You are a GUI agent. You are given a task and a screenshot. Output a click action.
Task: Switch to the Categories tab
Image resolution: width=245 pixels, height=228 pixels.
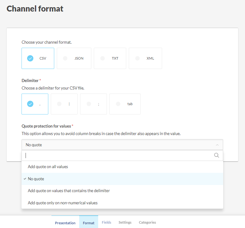147,222
